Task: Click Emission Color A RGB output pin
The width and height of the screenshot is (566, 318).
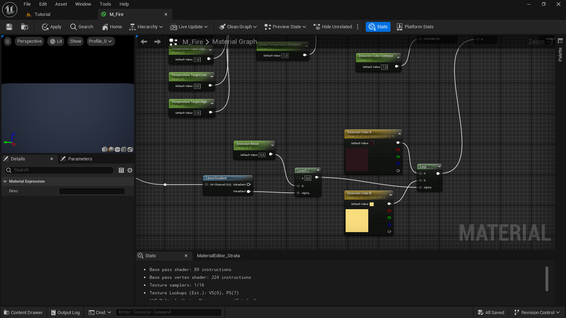Action: coord(398,143)
